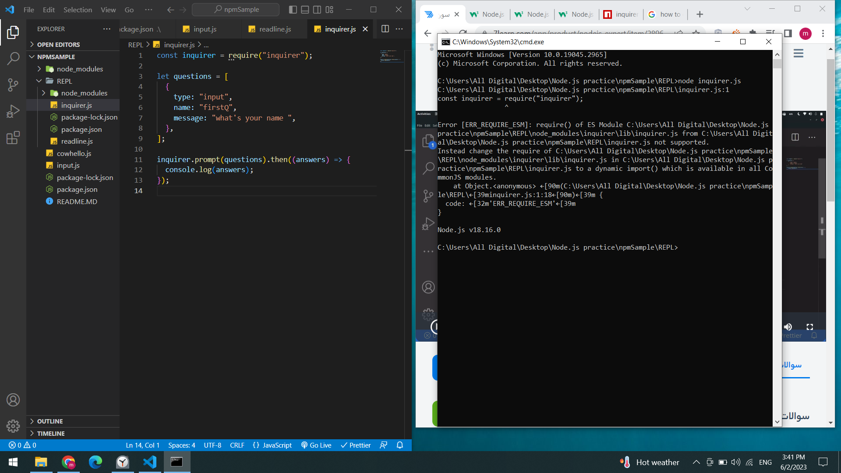The image size is (841, 473).
Task: Toggle primary side bar layout button
Action: (293, 10)
